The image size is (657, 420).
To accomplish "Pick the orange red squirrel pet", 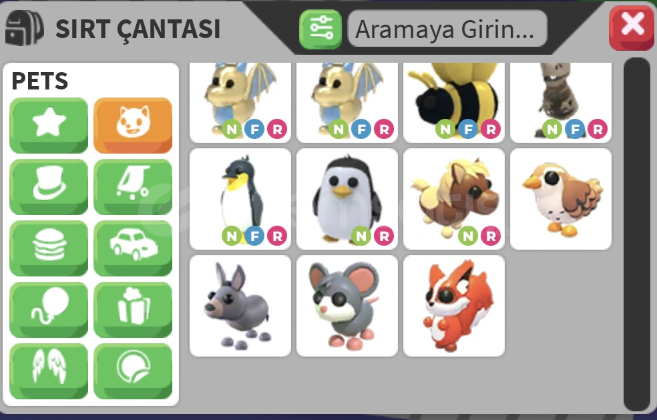I will click(454, 306).
